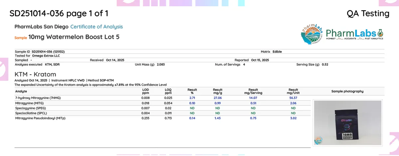Click SPCL LOQ value '0.011'

click(x=169, y=113)
